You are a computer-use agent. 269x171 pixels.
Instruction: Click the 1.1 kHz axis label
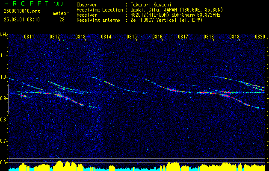point(3,56)
